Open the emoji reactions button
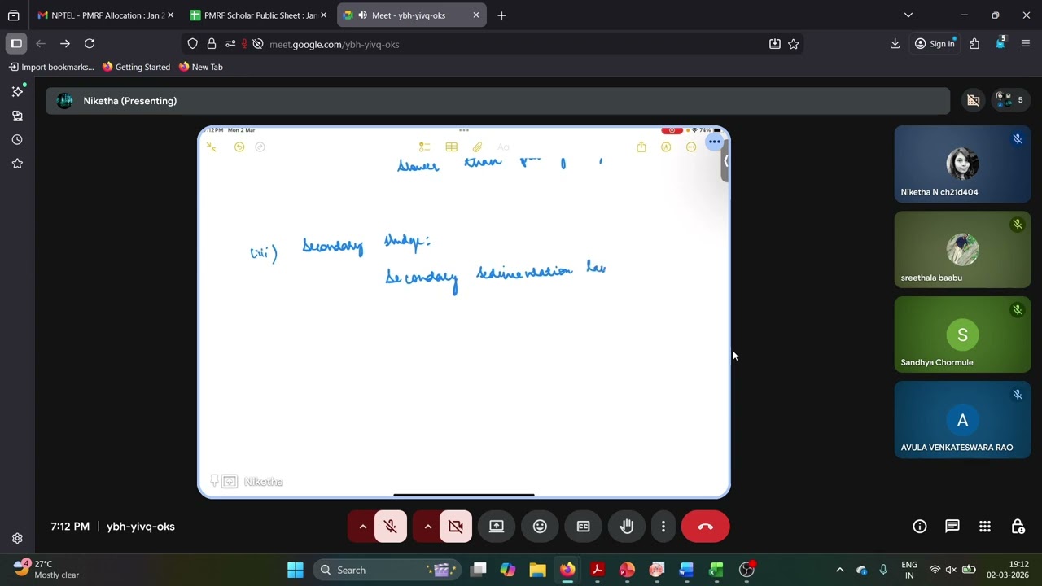The image size is (1042, 586). tap(540, 527)
